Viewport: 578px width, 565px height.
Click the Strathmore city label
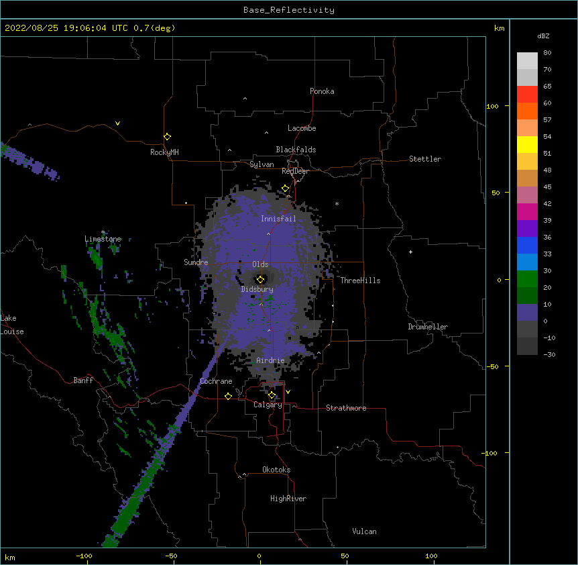pos(346,408)
